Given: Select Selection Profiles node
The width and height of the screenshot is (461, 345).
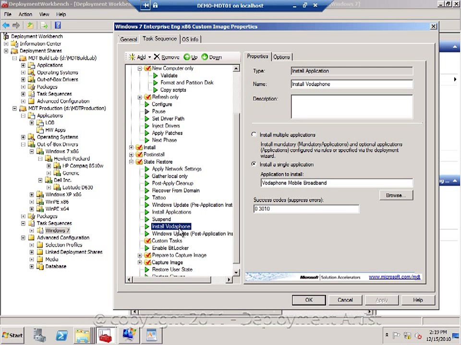Looking at the screenshot, I should click(64, 245).
